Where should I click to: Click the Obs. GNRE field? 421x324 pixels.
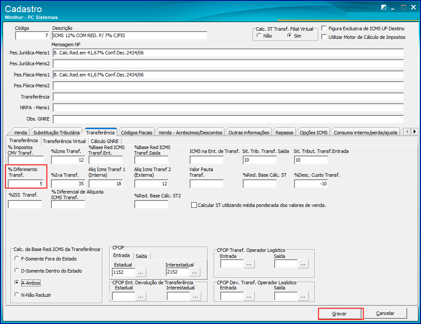tap(228, 119)
